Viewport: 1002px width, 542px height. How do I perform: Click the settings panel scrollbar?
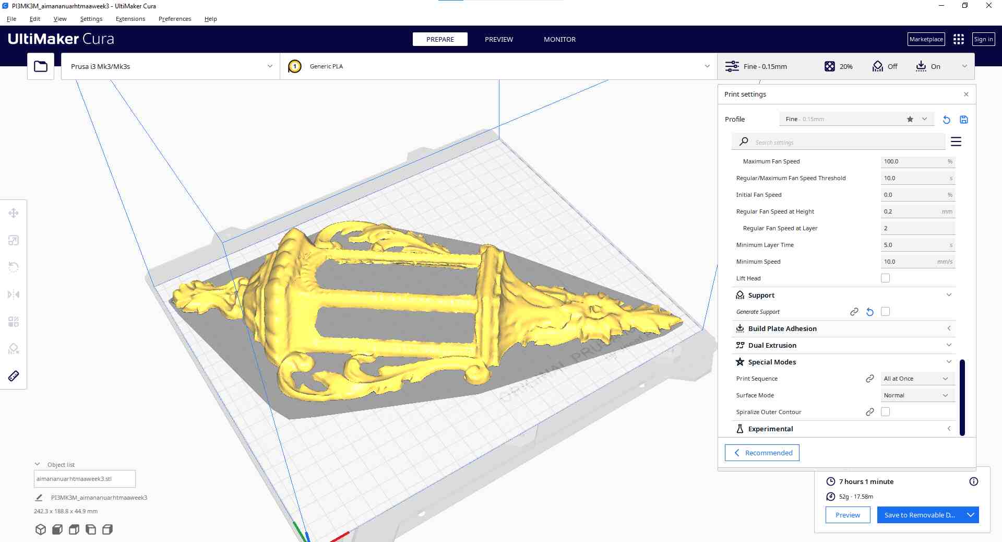(962, 397)
